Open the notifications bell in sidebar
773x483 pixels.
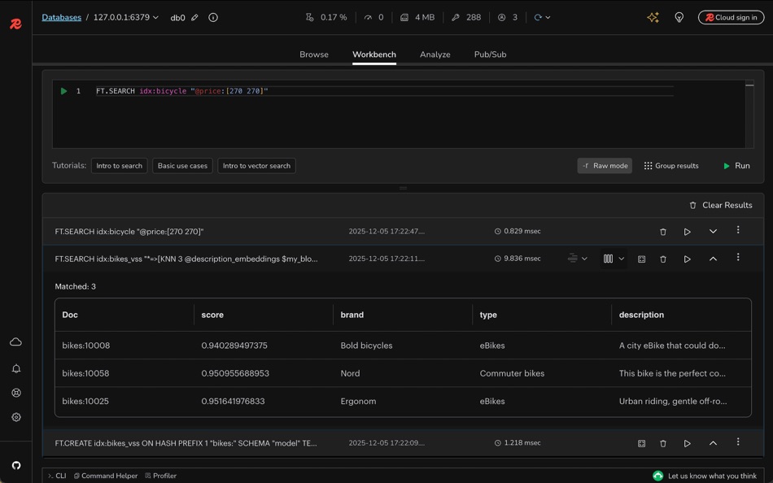[x=15, y=368]
